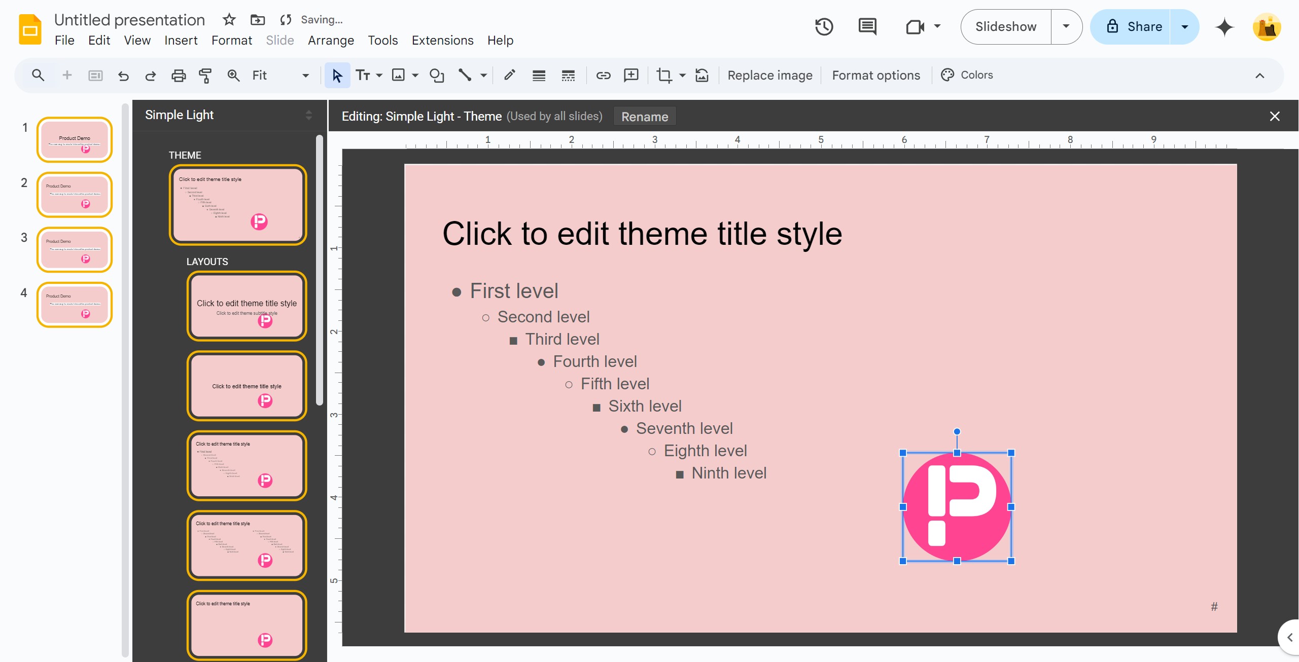
Task: Select slide 1 thumbnail in filmstrip
Action: [x=75, y=140]
